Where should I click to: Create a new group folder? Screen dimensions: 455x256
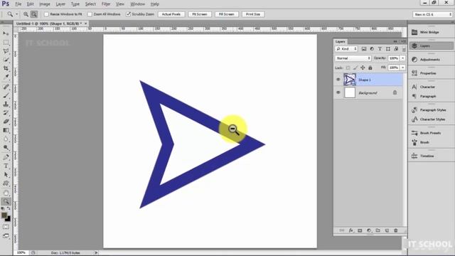point(378,230)
